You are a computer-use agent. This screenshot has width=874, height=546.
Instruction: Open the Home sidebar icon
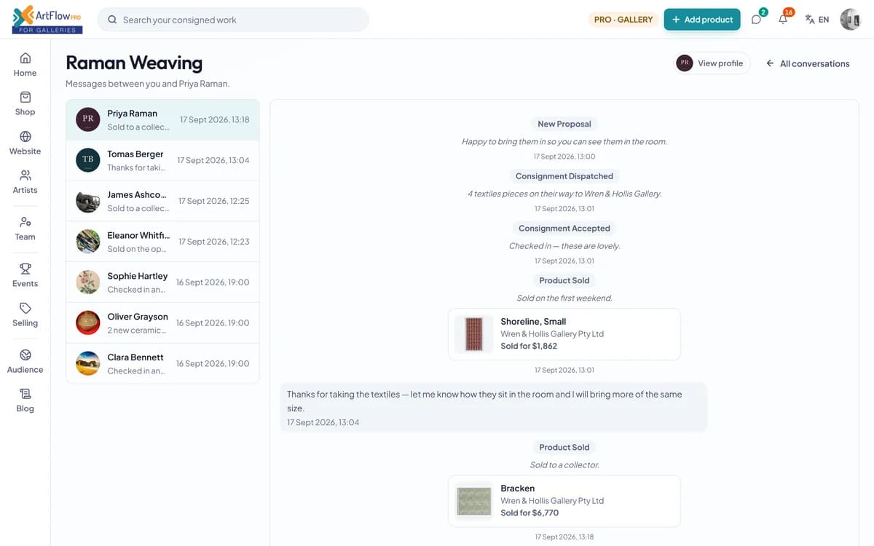coord(25,58)
